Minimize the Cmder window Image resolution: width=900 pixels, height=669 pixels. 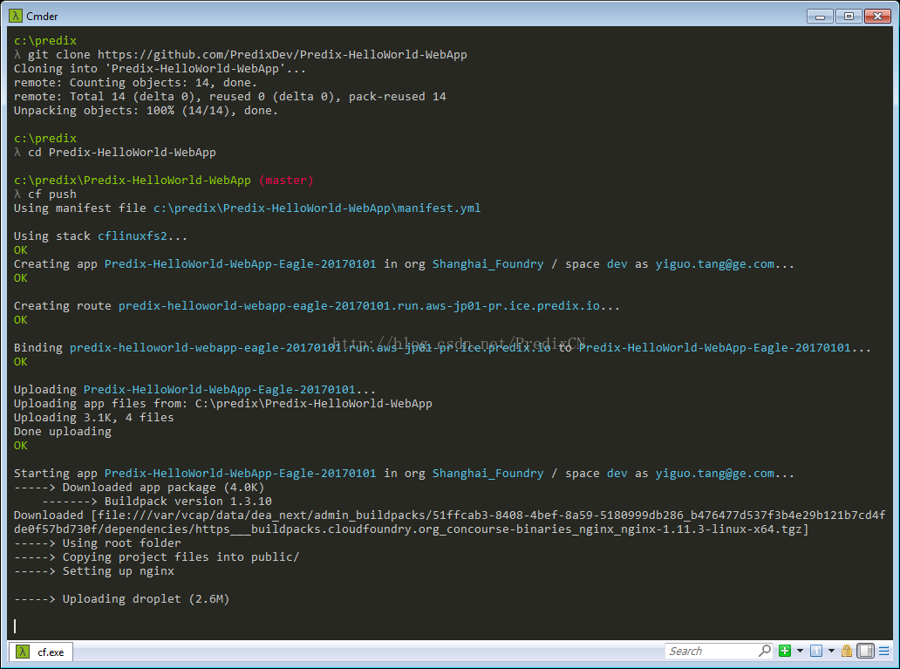click(x=820, y=17)
